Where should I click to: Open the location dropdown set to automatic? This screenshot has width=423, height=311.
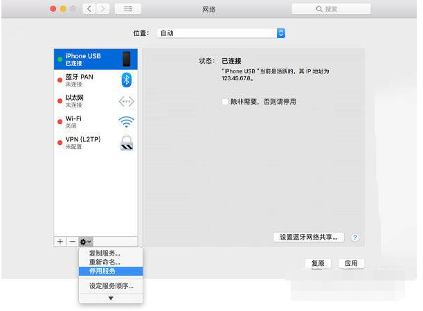(x=221, y=33)
